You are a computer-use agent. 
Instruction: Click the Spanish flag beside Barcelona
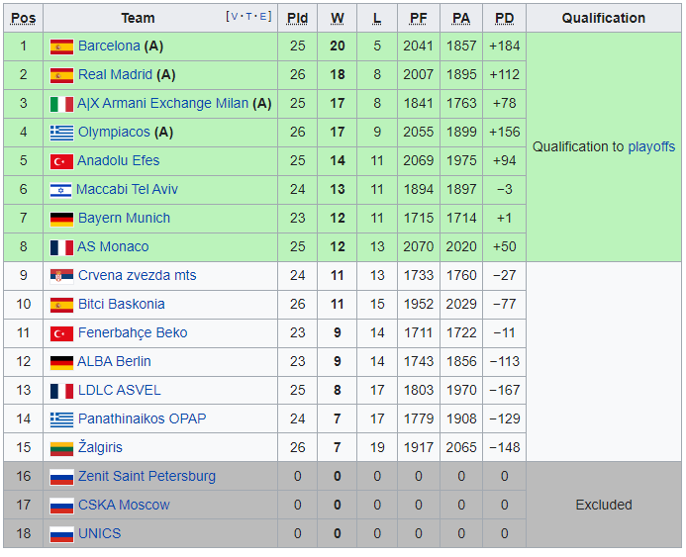tap(61, 46)
